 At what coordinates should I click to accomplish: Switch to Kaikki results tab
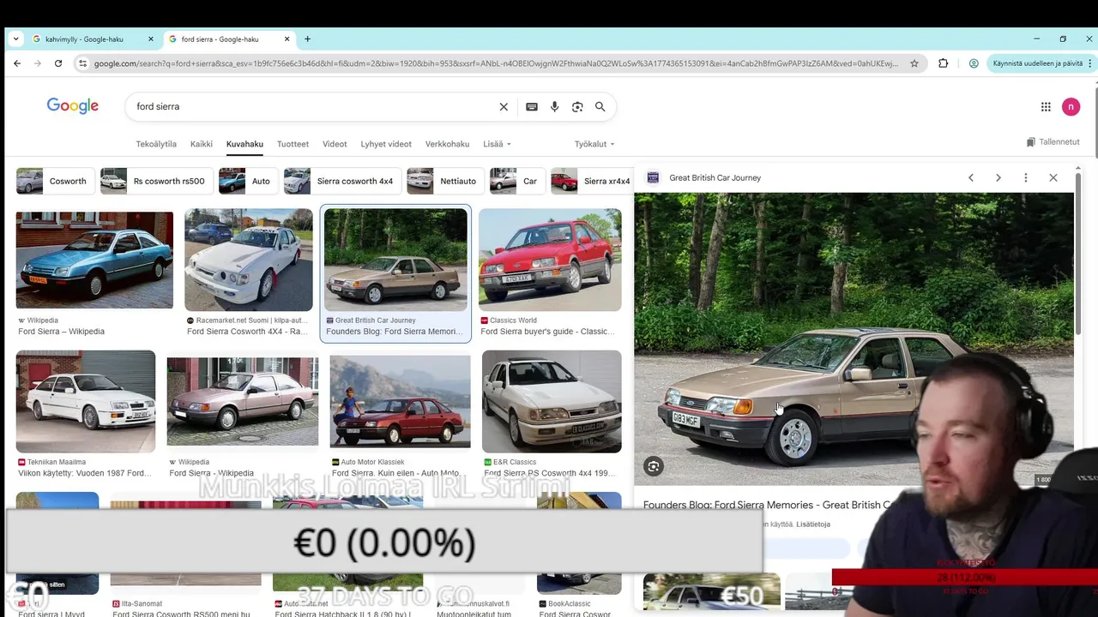[202, 144]
